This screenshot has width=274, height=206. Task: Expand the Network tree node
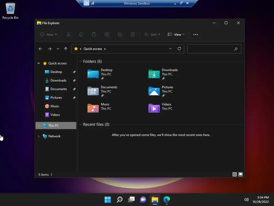[x=39, y=136]
